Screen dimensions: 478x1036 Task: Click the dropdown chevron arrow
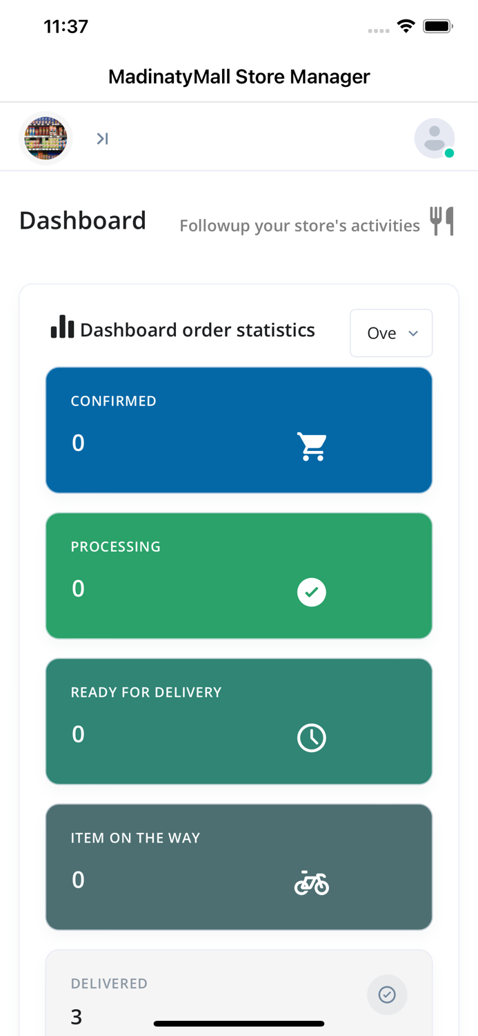pyautogui.click(x=413, y=333)
